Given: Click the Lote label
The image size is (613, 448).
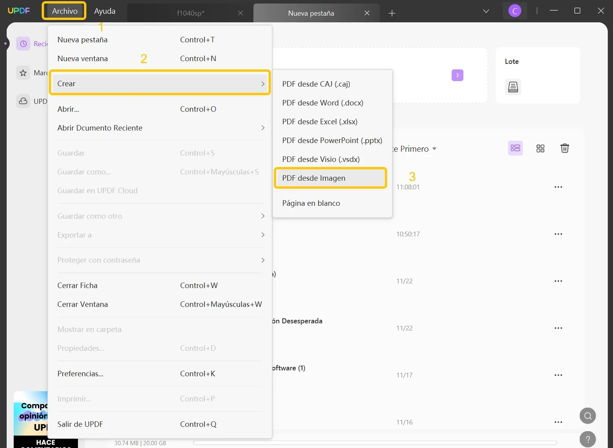Looking at the screenshot, I should 512,62.
